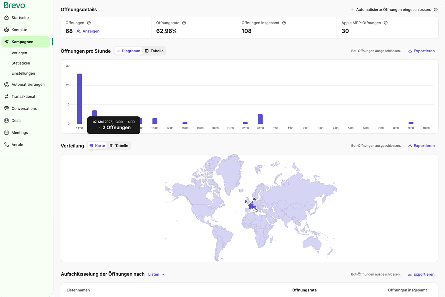Click the Brevo logo
This screenshot has width=445, height=297.
(14, 5)
